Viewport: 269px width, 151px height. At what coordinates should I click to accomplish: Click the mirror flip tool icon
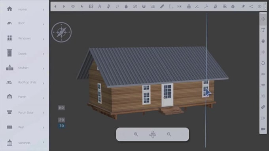pyautogui.click(x=180, y=6)
